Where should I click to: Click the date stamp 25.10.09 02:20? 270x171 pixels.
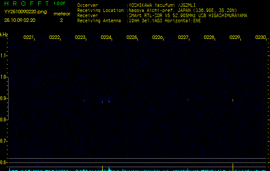(x=20, y=20)
